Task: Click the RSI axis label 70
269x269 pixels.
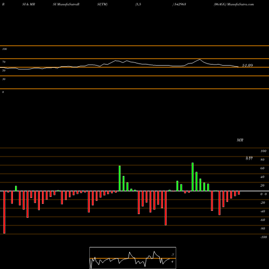Action: pos(4,62)
